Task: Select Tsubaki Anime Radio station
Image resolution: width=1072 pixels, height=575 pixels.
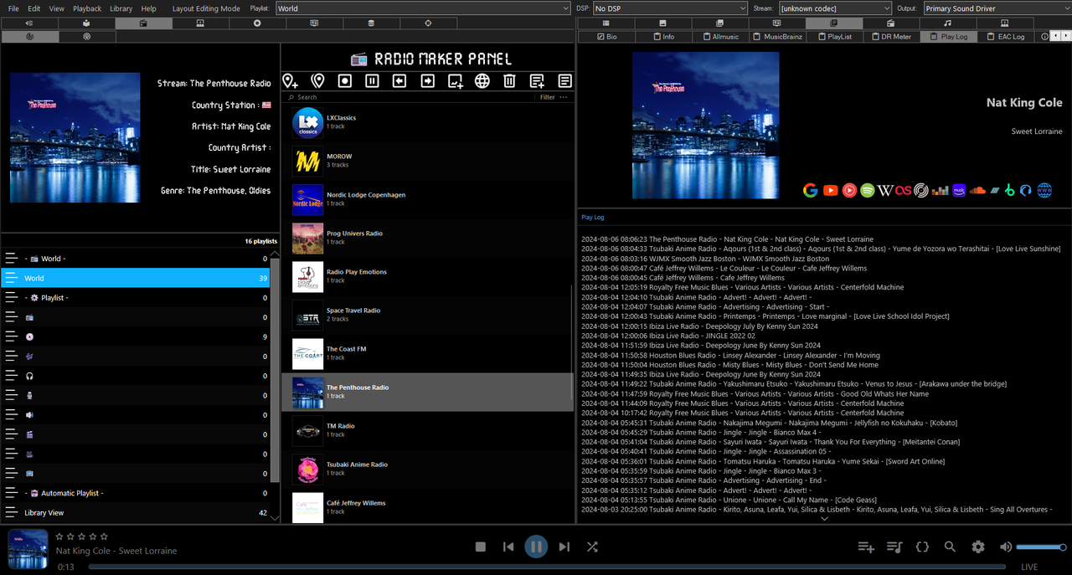Action: [427, 470]
